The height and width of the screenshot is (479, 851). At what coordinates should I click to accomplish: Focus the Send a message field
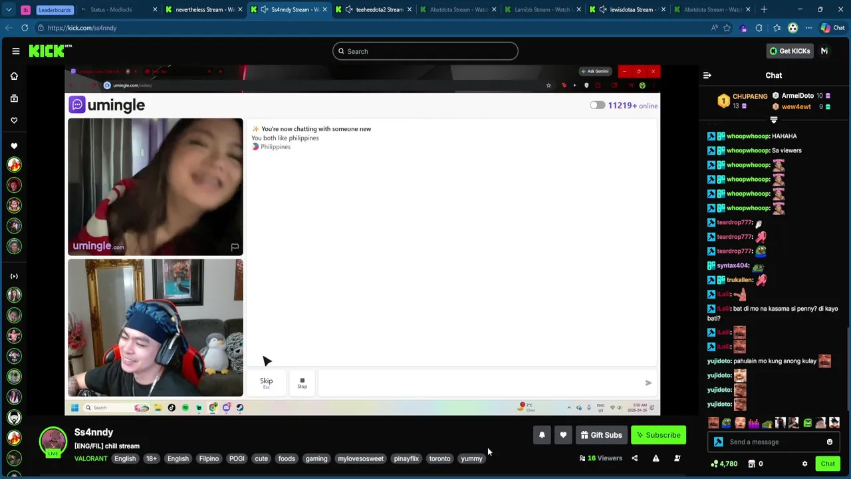click(775, 442)
